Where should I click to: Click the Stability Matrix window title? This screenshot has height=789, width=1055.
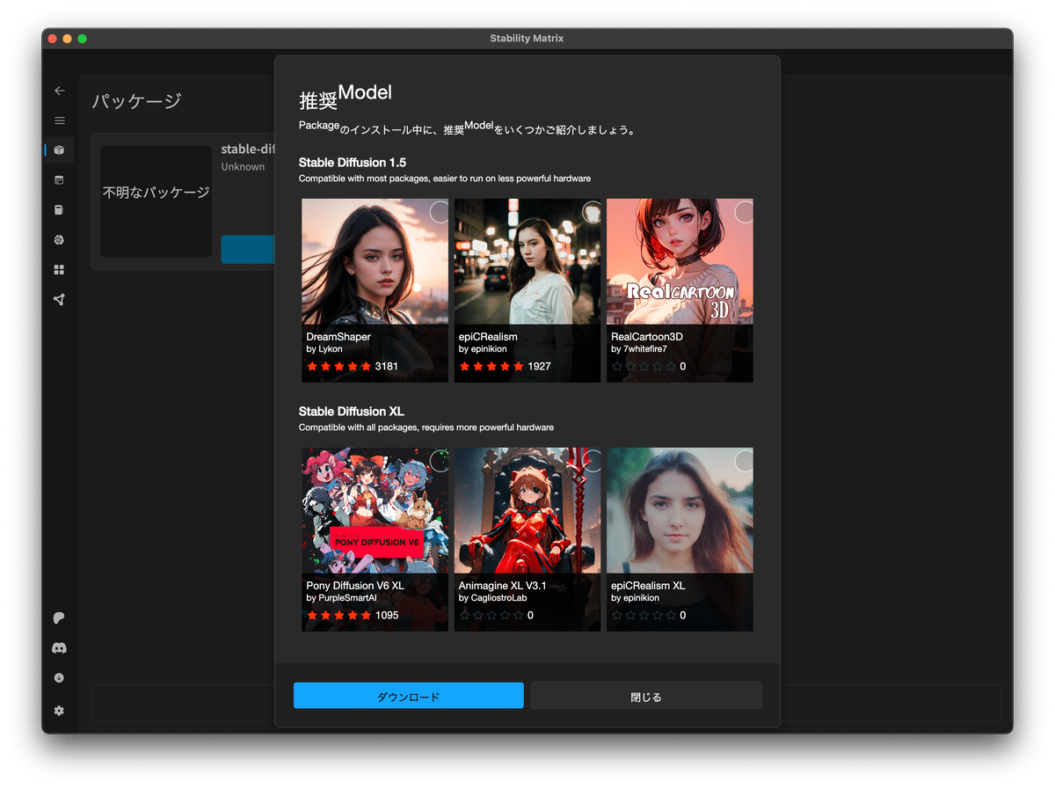click(x=527, y=39)
